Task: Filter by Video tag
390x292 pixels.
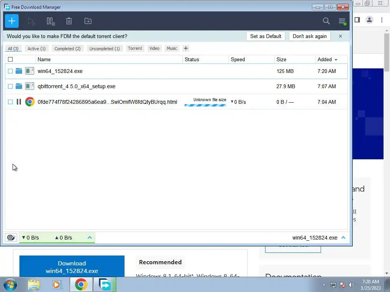Action: pyautogui.click(x=154, y=48)
